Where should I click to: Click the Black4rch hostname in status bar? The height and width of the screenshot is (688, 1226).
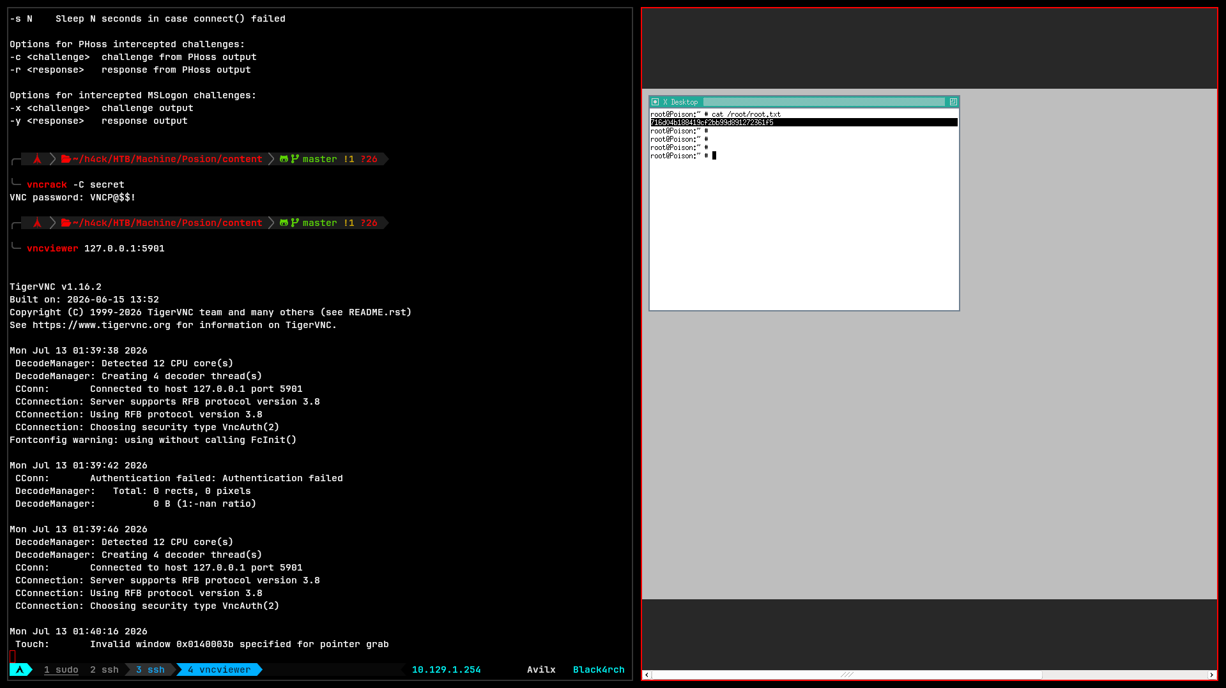point(599,669)
